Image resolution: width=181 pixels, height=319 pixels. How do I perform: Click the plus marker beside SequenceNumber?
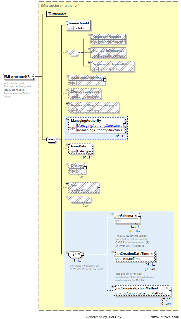89,35
